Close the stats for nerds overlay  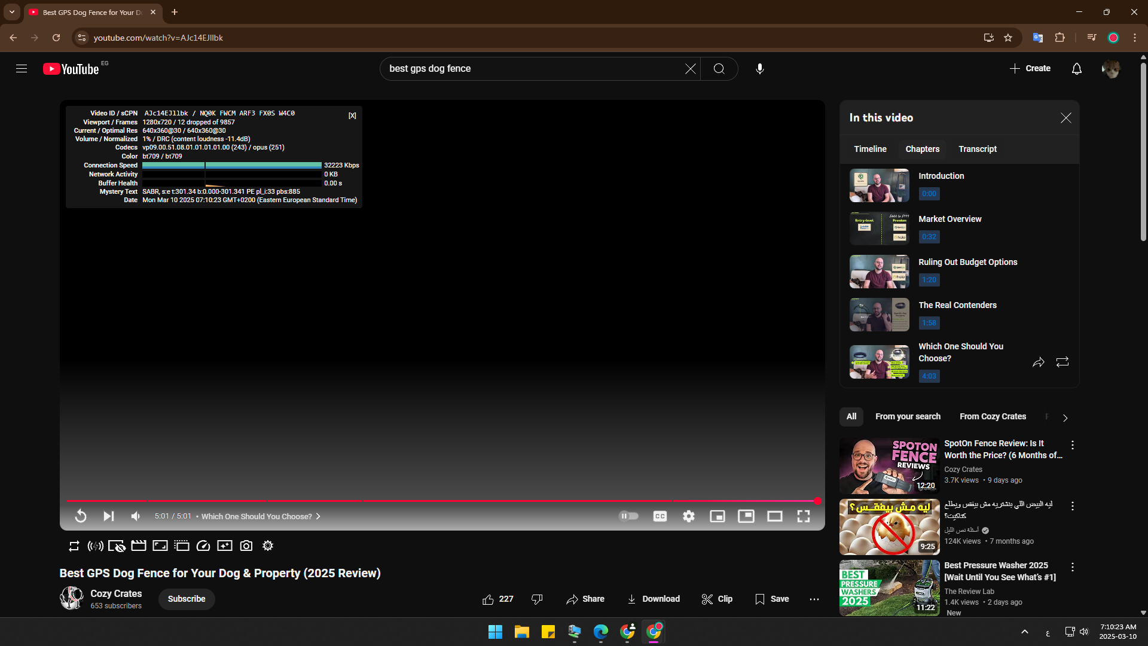coord(352,115)
